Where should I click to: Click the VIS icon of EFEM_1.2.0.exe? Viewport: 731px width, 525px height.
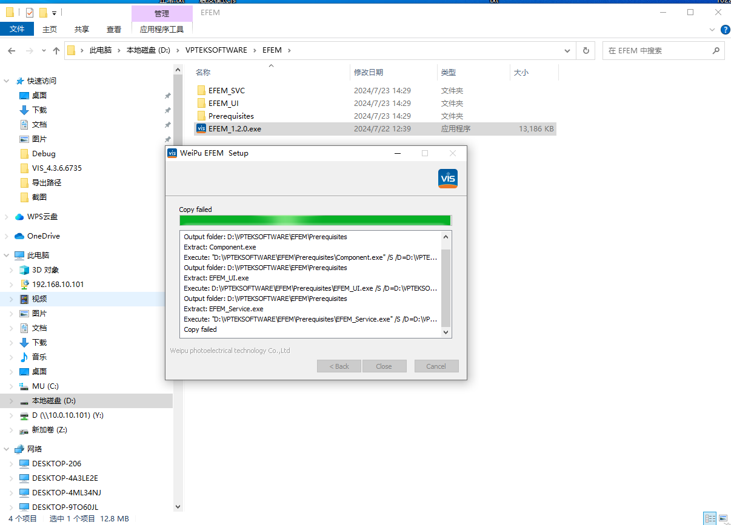201,128
